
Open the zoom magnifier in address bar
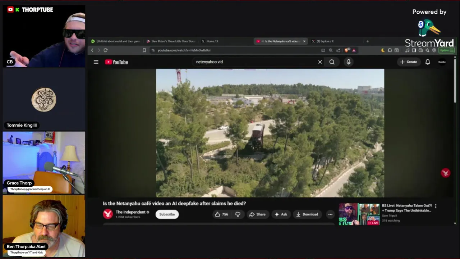click(331, 50)
